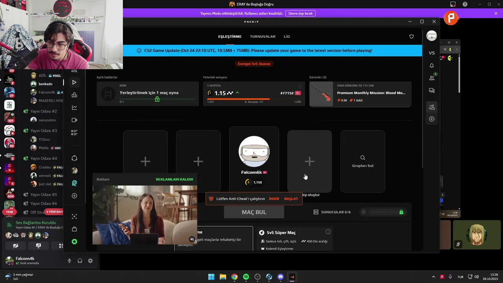Mute the advertisement video sound icon
503x283 pixels.
[192, 239]
